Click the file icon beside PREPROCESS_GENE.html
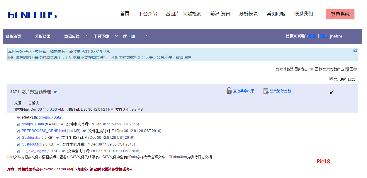Viewport: 367px width, 178px height. [x=19, y=131]
